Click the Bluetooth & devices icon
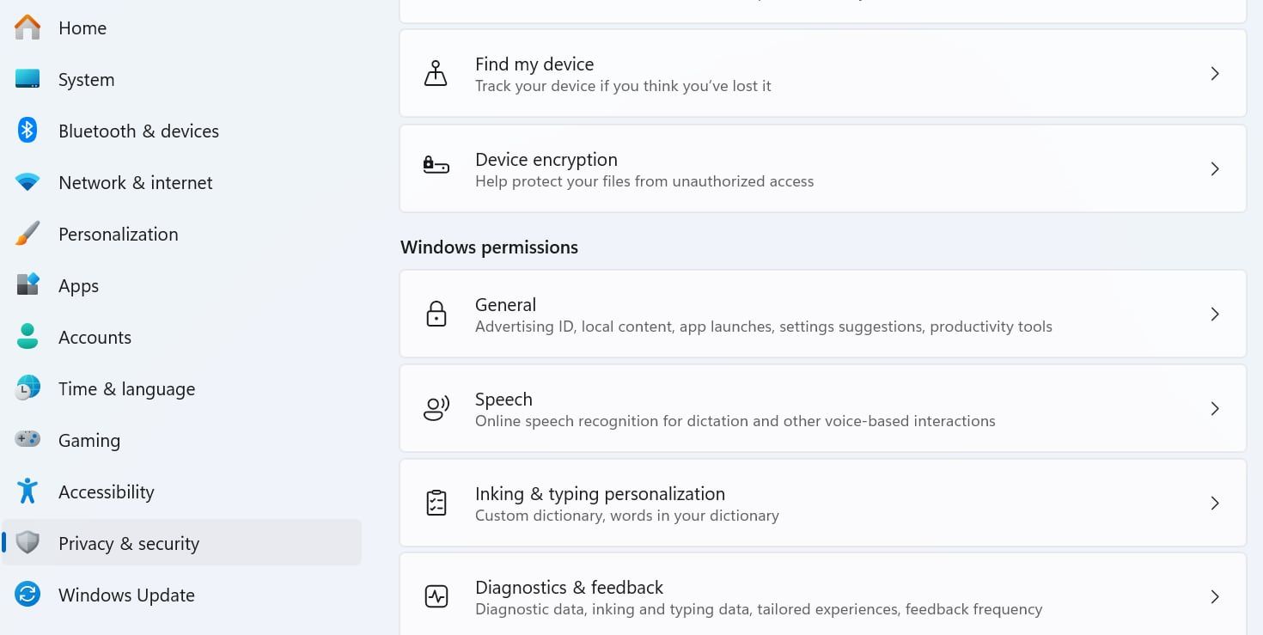 pyautogui.click(x=27, y=131)
